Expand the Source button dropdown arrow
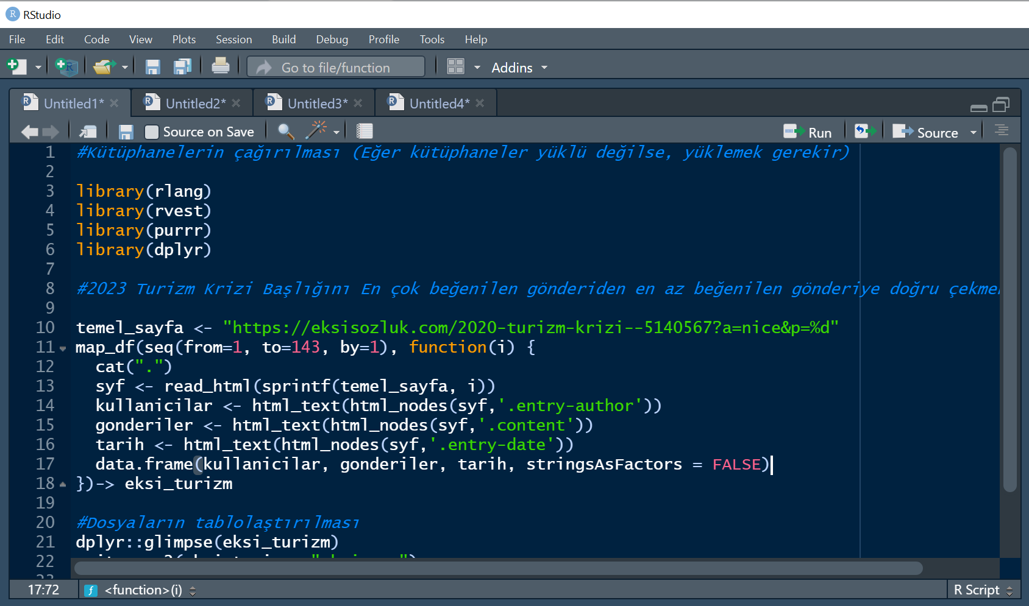1029x606 pixels. [974, 133]
